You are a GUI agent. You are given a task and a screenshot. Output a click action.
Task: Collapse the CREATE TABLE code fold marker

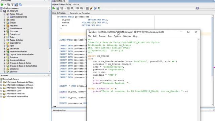point(58,17)
